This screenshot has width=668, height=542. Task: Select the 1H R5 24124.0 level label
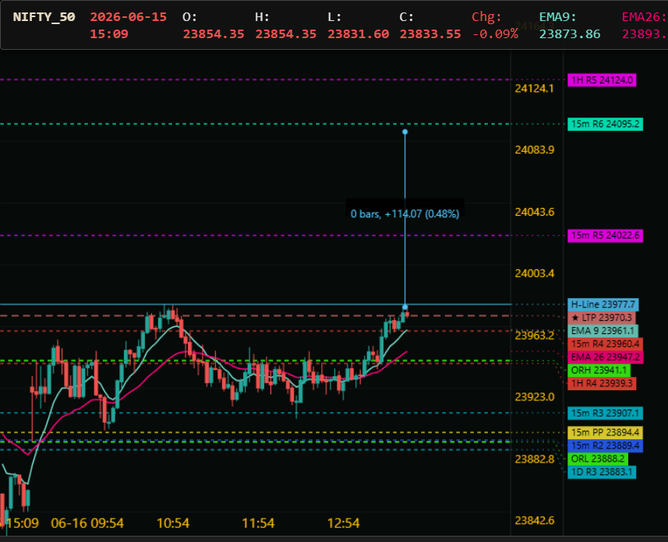pyautogui.click(x=602, y=80)
